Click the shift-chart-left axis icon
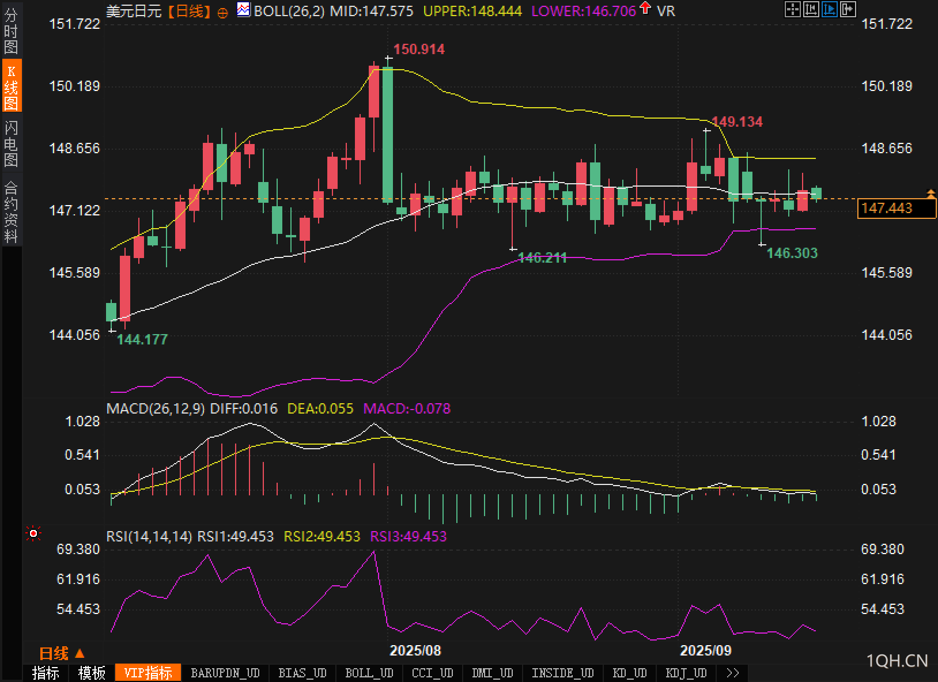The image size is (938, 682). pyautogui.click(x=811, y=9)
